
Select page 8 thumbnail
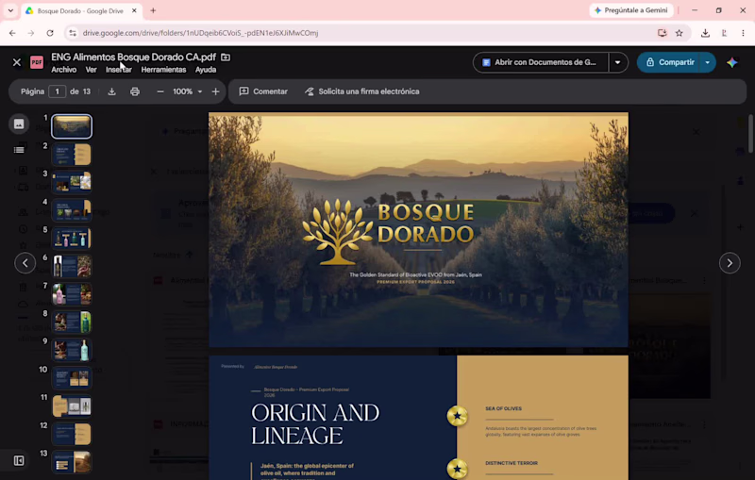72,322
